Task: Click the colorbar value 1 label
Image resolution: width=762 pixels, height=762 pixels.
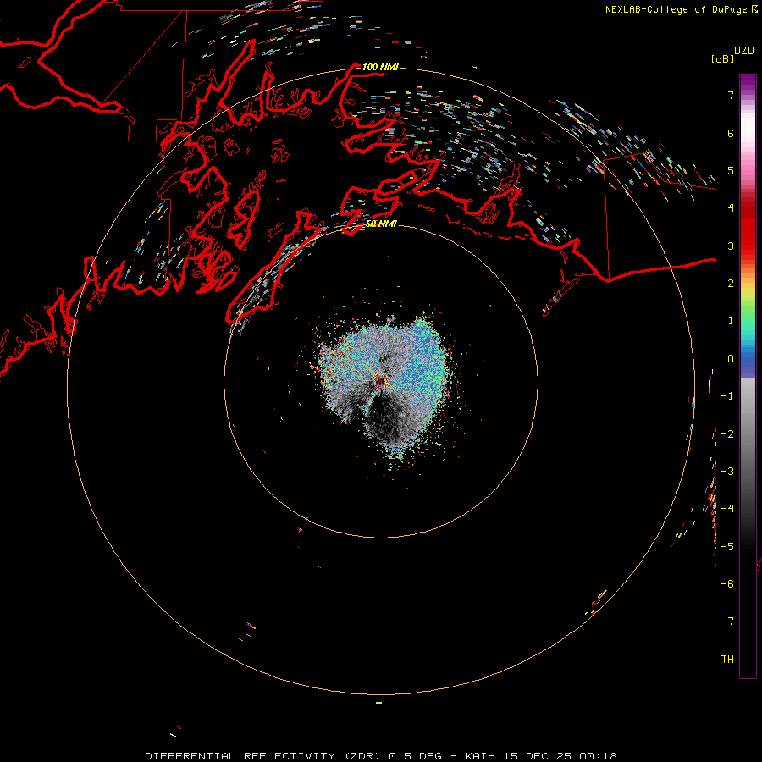Action: point(731,321)
